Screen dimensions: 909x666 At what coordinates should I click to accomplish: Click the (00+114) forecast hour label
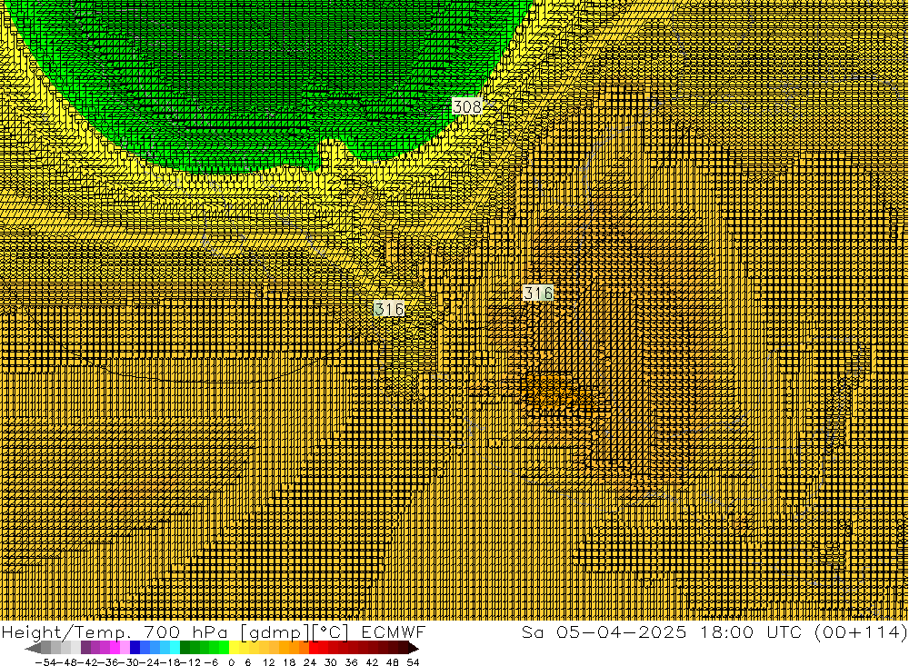click(860, 631)
